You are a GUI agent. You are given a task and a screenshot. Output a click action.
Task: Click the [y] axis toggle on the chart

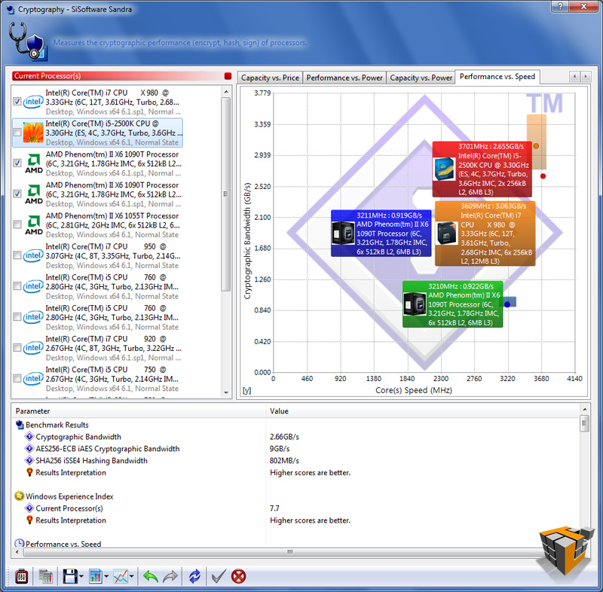point(246,390)
